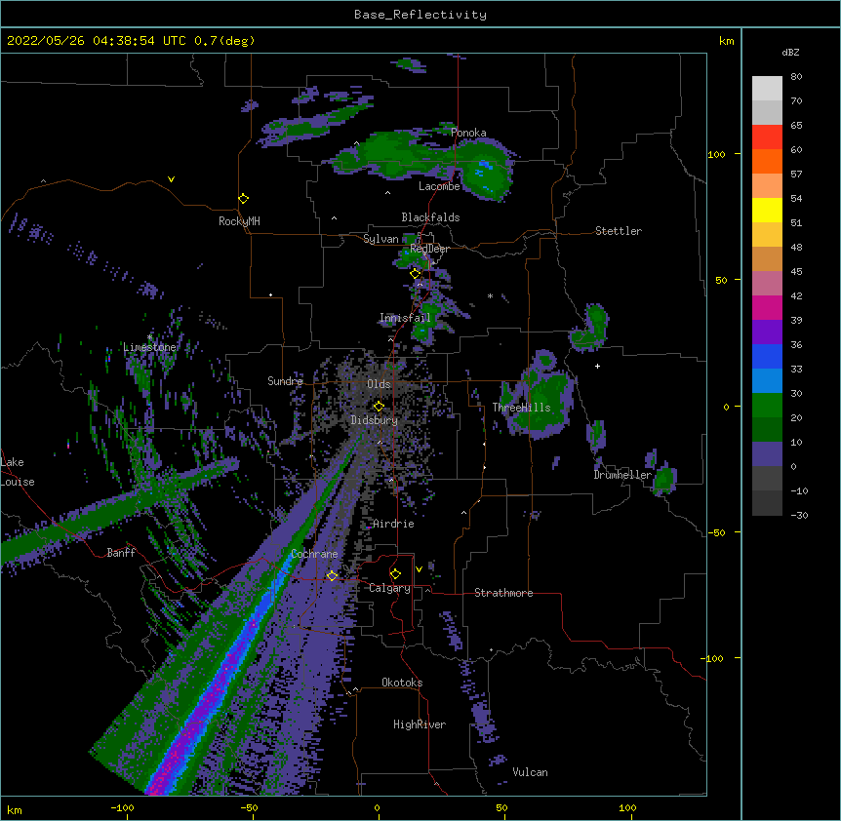Click the Limestone map label
841x821 pixels.
pyautogui.click(x=149, y=347)
